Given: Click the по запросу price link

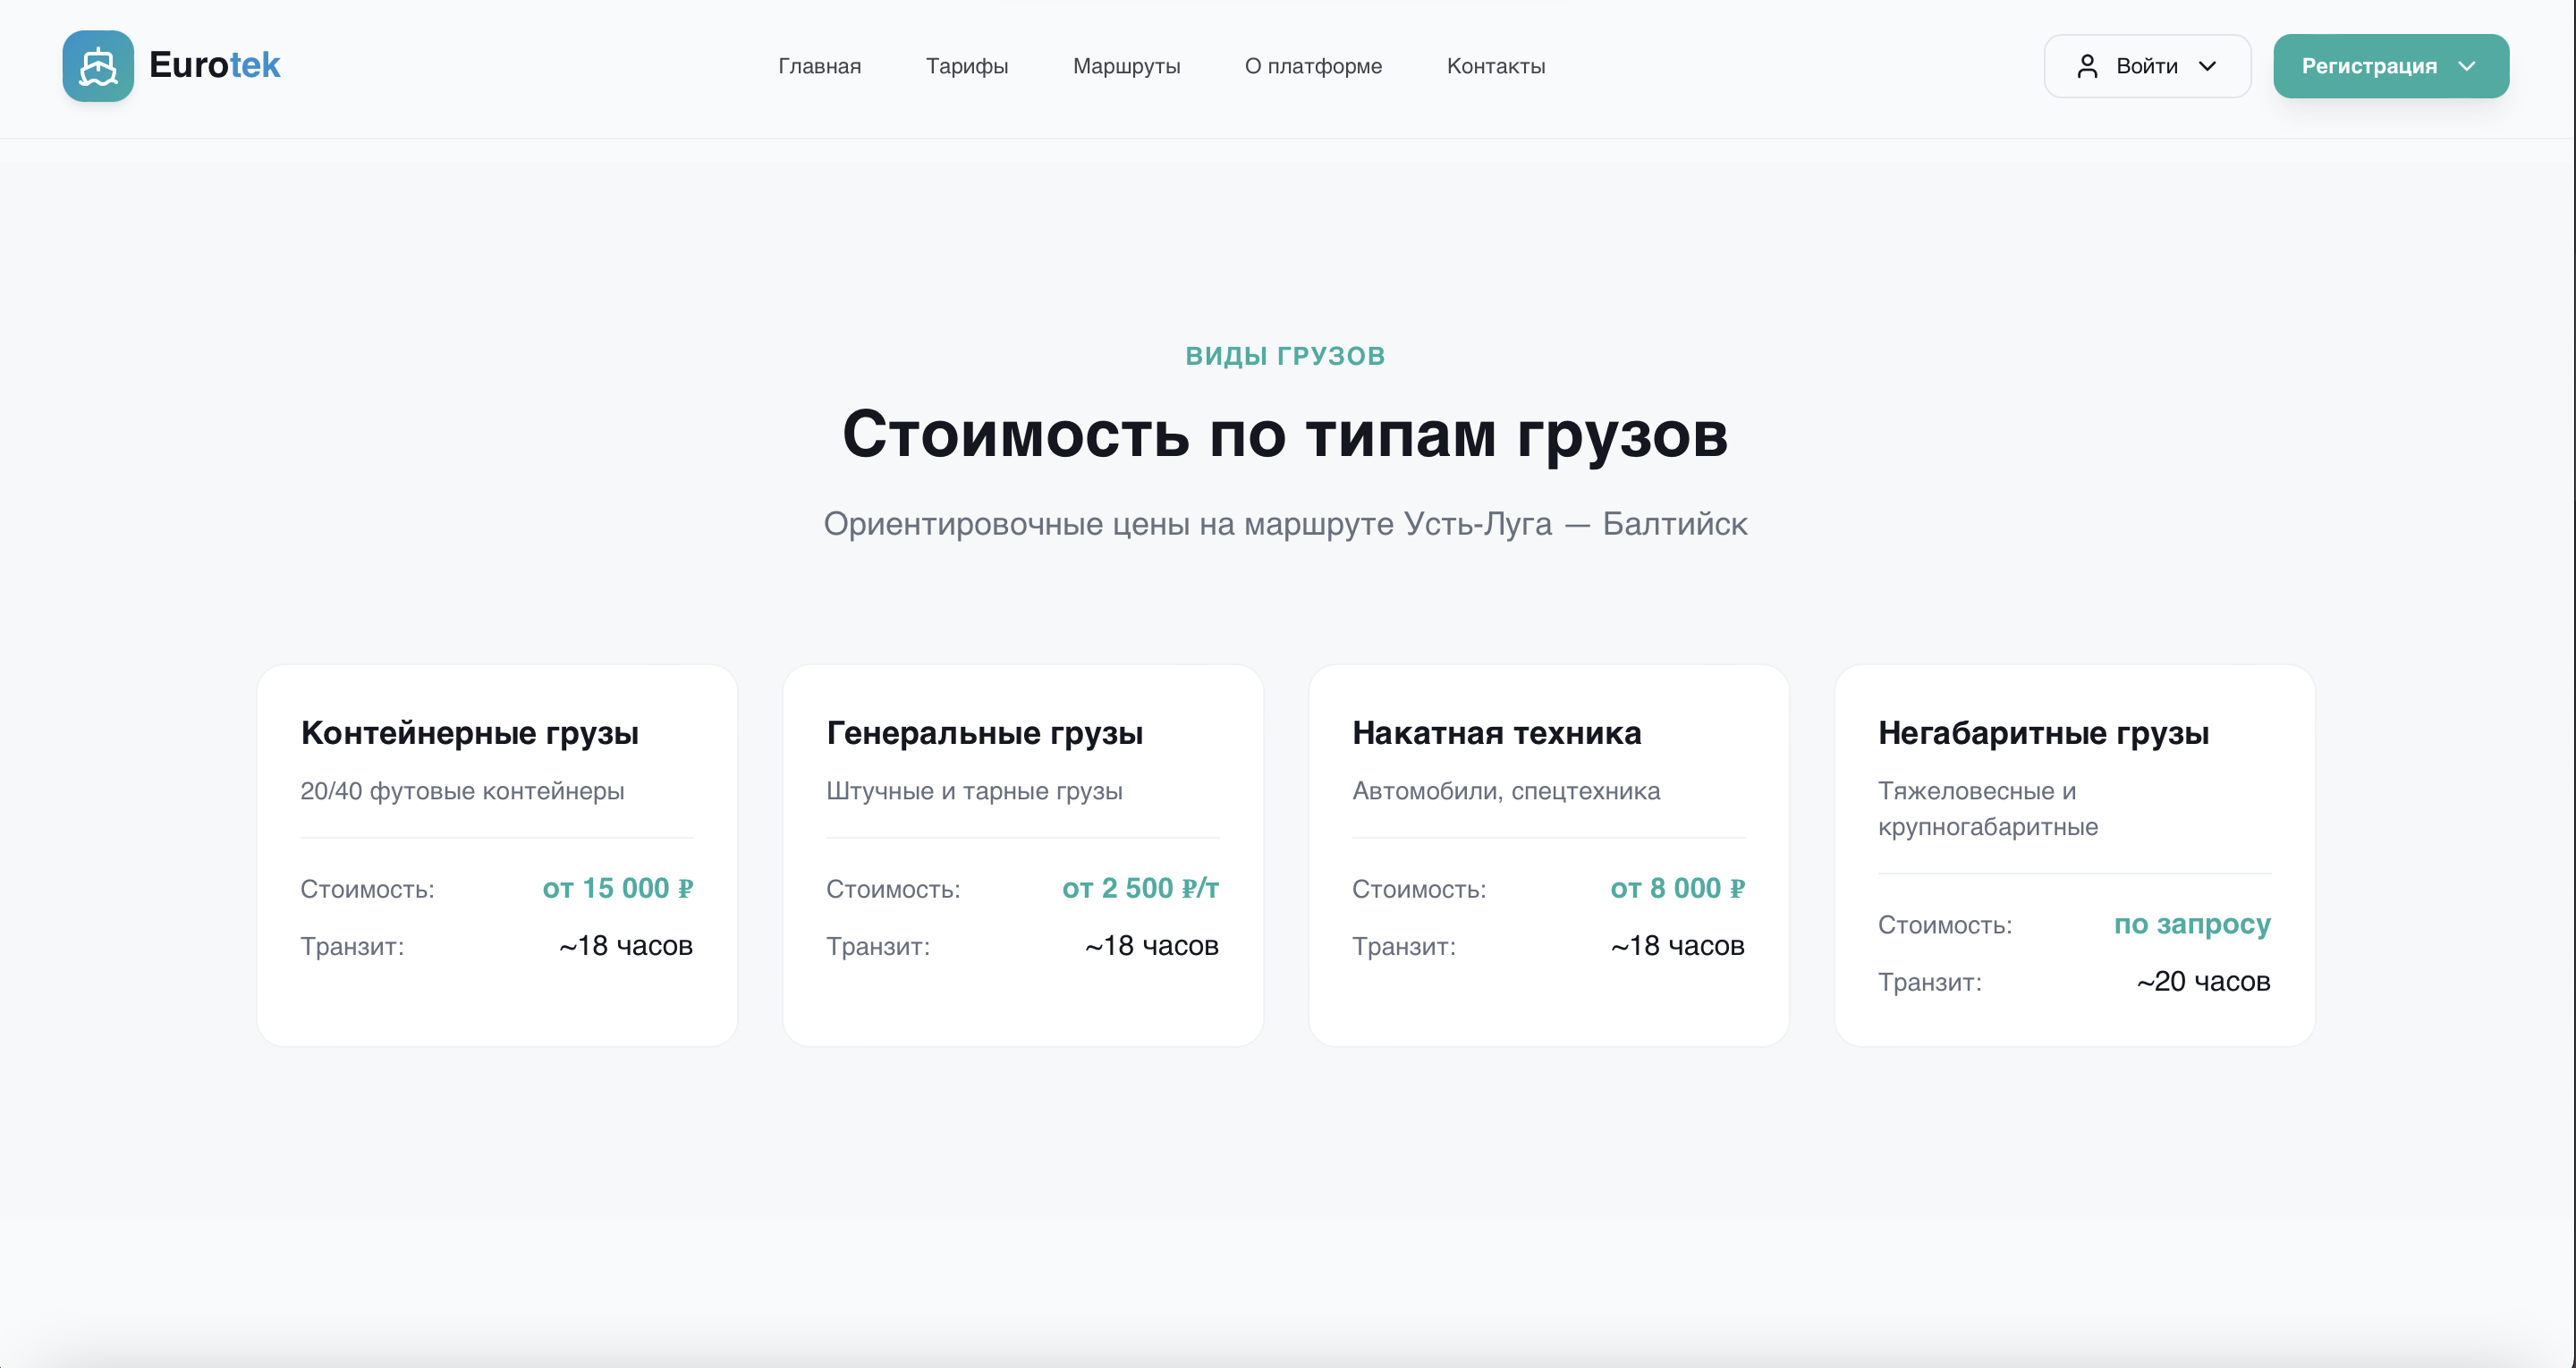Looking at the screenshot, I should [x=2192, y=924].
